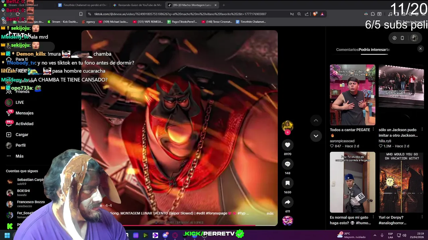Open options for 'Yuri or Derpy?' video
This screenshot has height=240, width=428.
tap(422, 217)
